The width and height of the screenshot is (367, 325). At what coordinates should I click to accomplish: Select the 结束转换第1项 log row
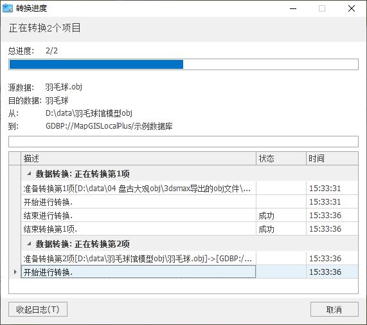point(190,229)
